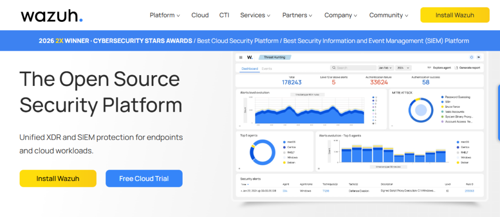The image size is (500, 217).
Task: Click Install Wazuh button in top navigation
Action: click(455, 15)
